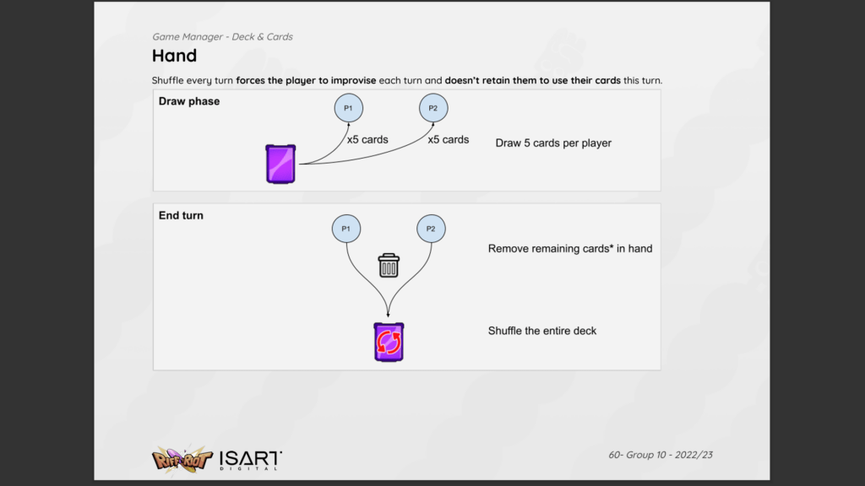Click the "Draw phase" heading
Screen dimensions: 865x486
(189, 101)
